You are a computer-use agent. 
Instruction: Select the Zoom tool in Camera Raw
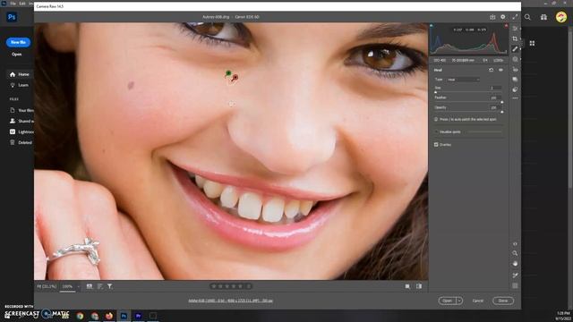[x=515, y=253]
